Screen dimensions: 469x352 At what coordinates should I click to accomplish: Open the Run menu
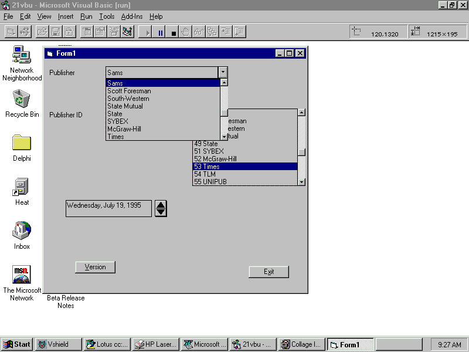tap(86, 16)
